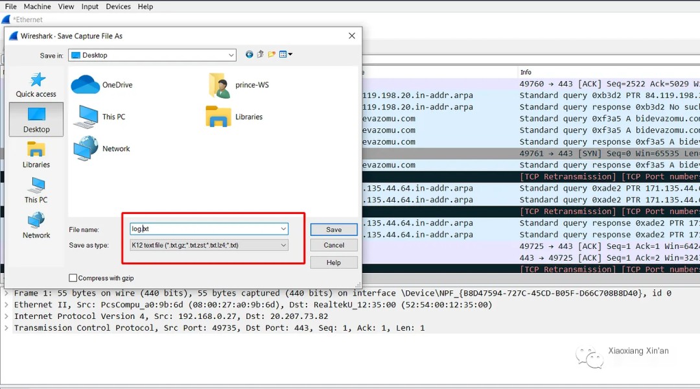Screen dimensions: 700x389
Task: Expand the Save in Desktop dropdown
Action: (152, 55)
